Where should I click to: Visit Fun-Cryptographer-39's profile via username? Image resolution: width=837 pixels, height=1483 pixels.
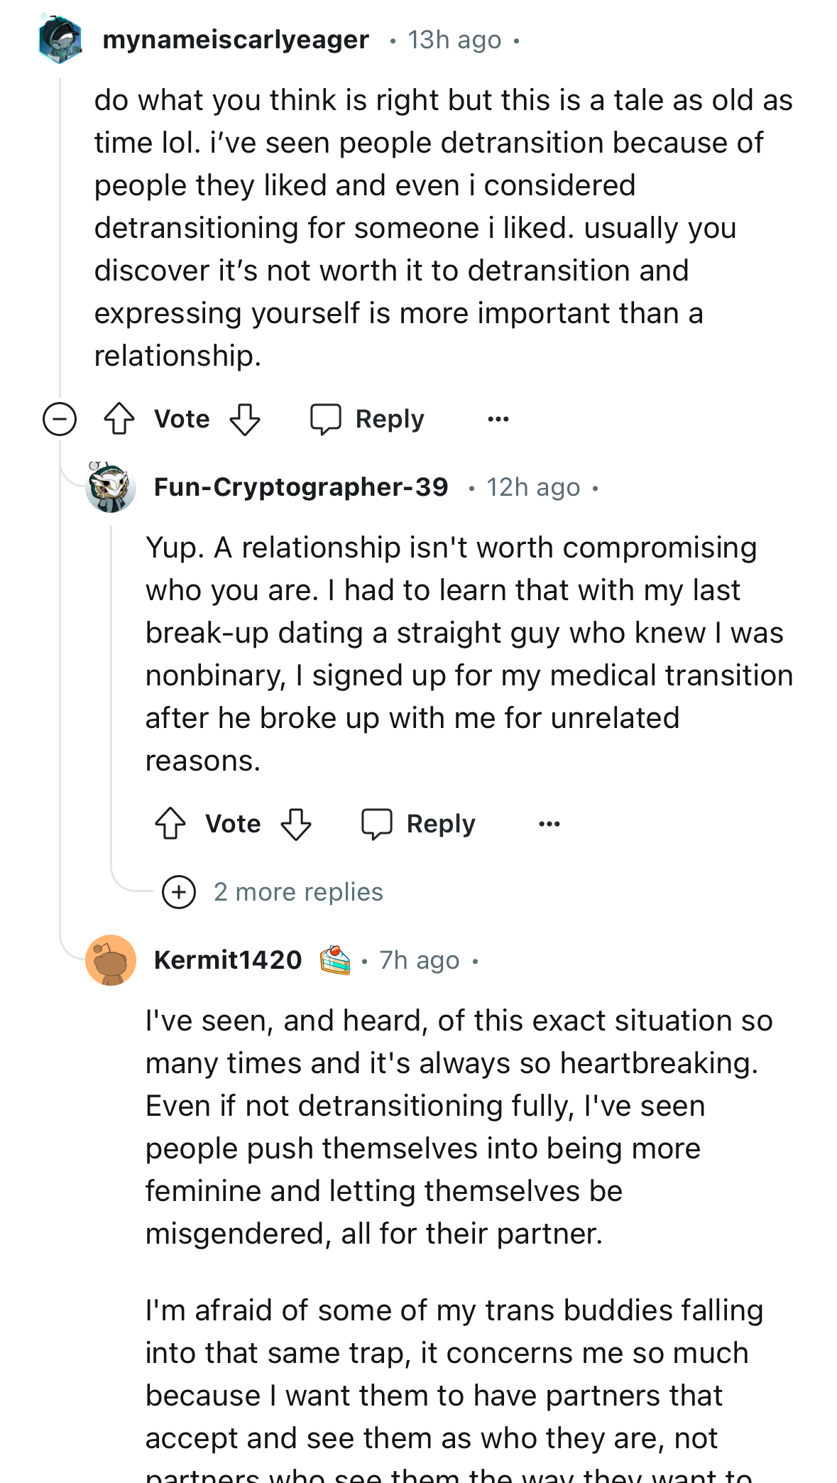[x=301, y=487]
